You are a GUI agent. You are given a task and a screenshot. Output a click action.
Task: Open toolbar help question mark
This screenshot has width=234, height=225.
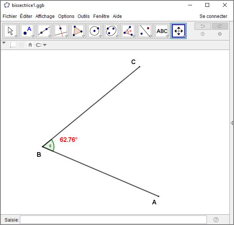tap(203, 34)
